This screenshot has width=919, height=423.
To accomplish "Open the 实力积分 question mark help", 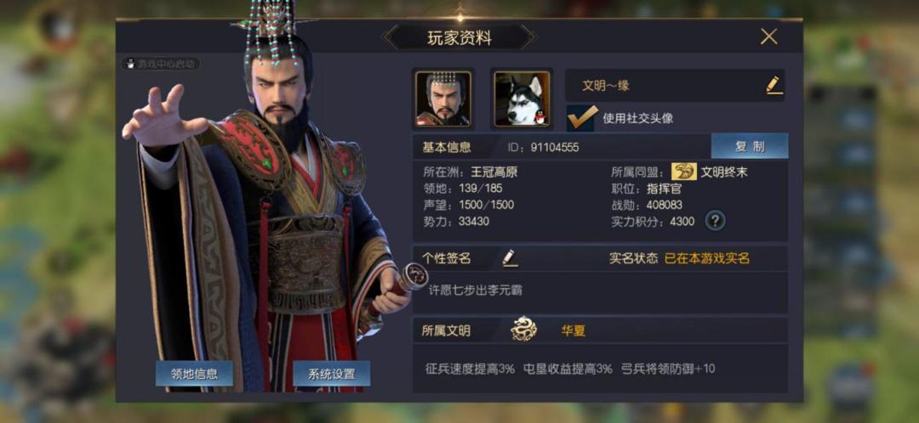I will (715, 221).
